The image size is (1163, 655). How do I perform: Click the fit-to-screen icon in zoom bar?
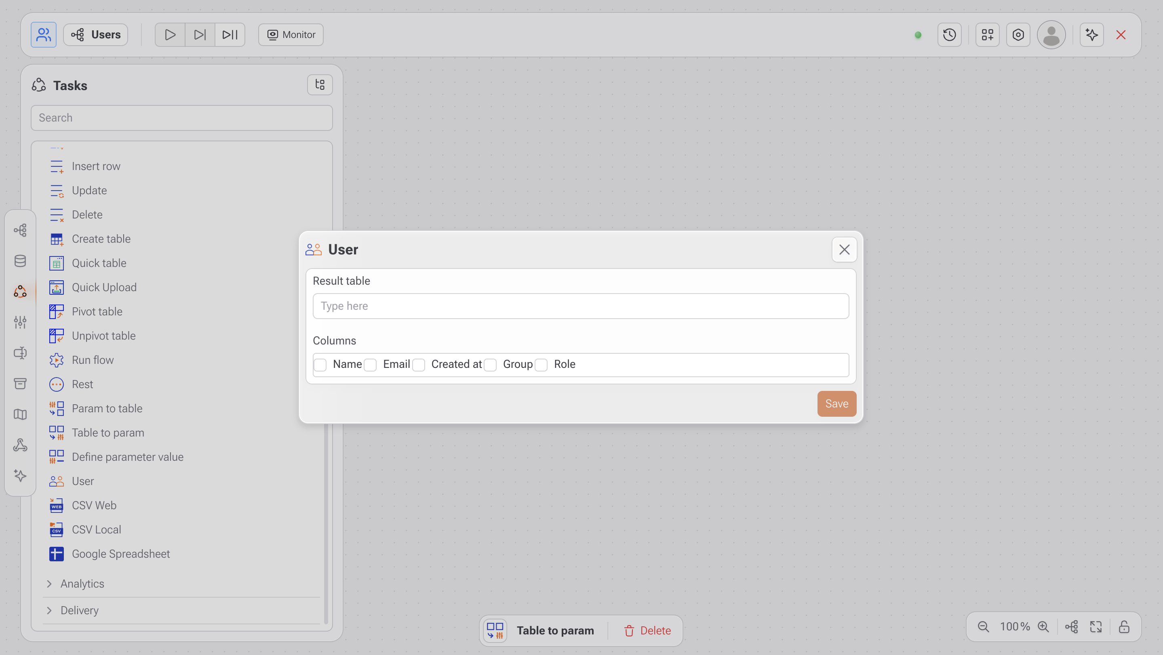tap(1096, 627)
